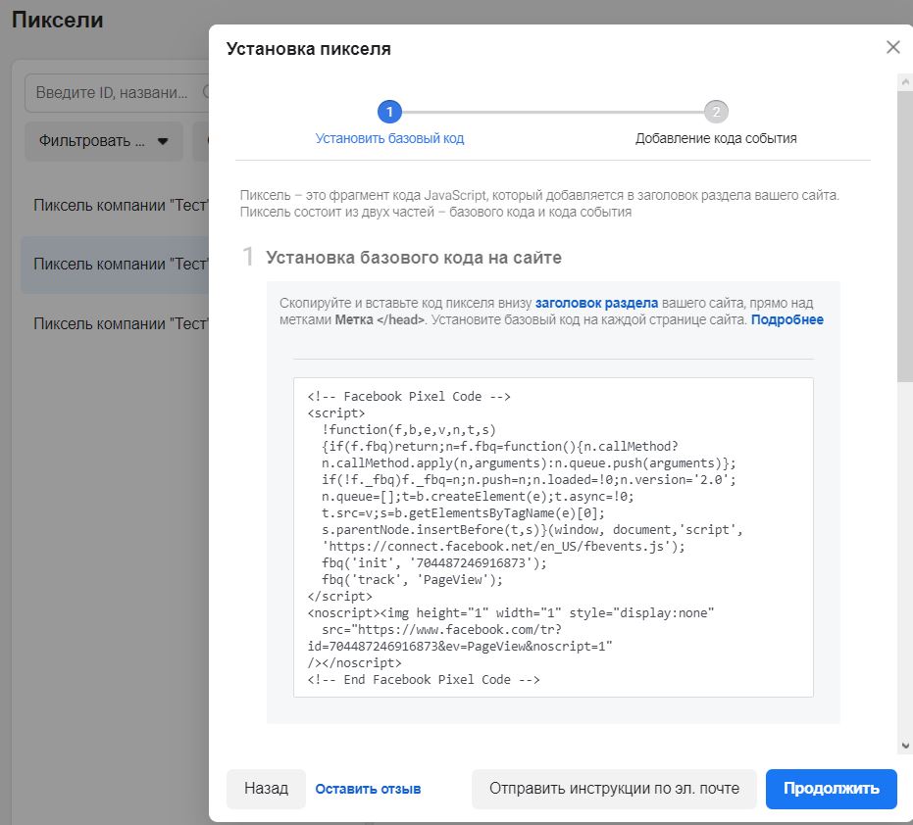Open the 'Фильтровать' dropdown in Пиксели page

coord(104,141)
